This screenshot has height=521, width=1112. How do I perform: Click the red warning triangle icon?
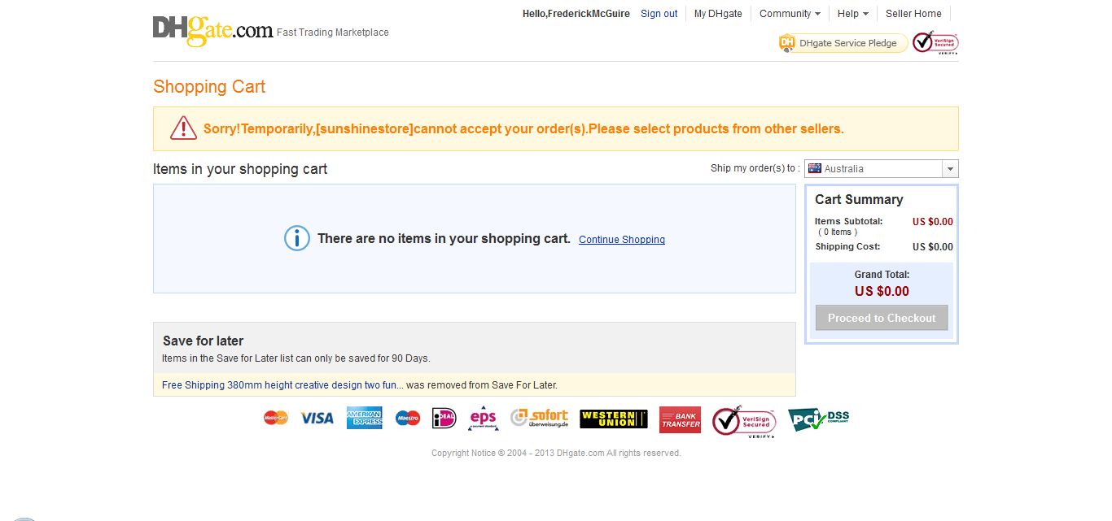click(183, 128)
